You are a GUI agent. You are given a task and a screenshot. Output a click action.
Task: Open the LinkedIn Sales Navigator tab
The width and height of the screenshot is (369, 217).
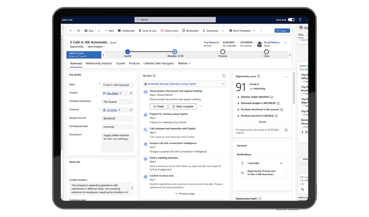[158, 64]
